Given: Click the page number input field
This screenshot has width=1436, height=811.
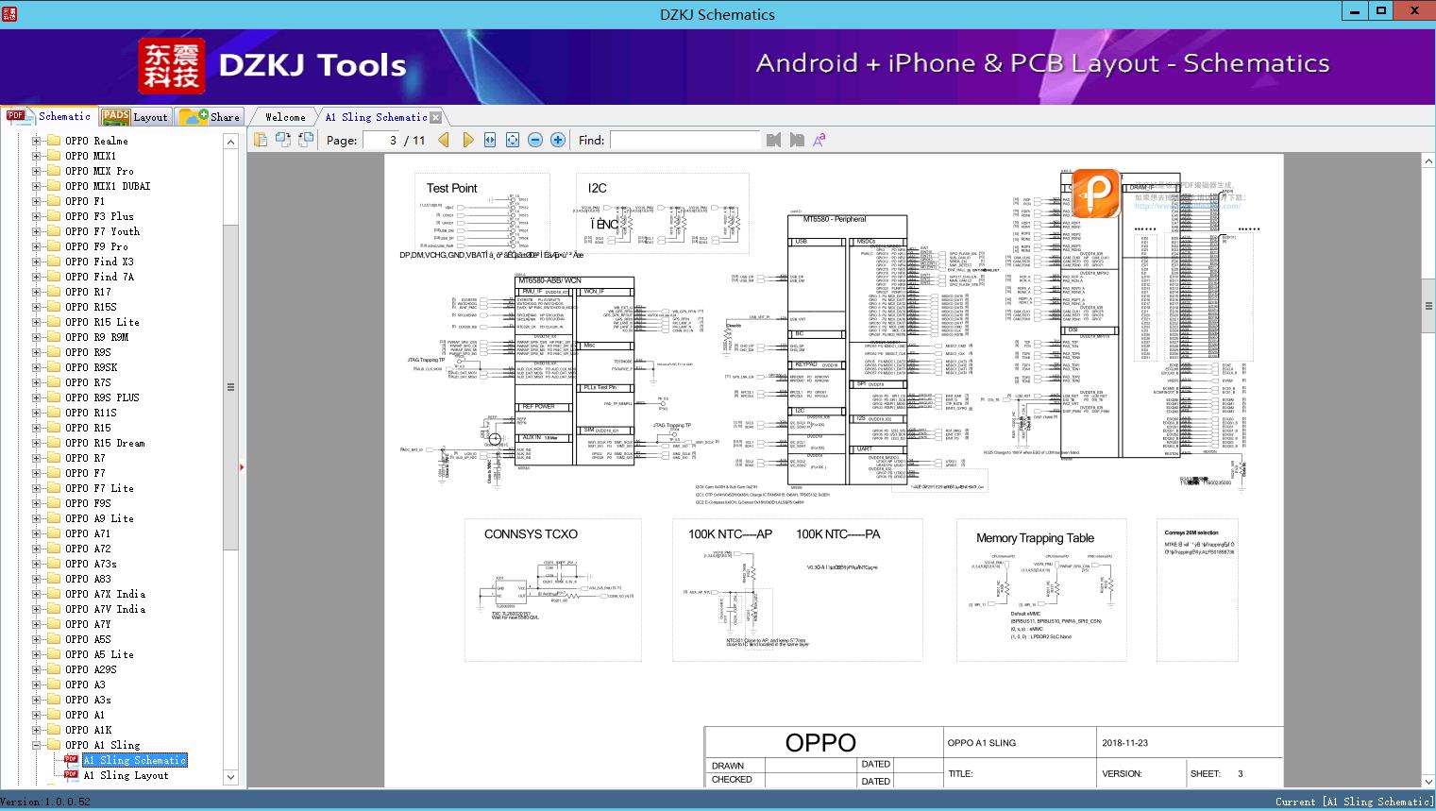Looking at the screenshot, I should click(381, 140).
